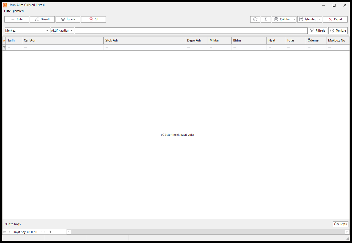Go to last record navigator arrow

46,232
